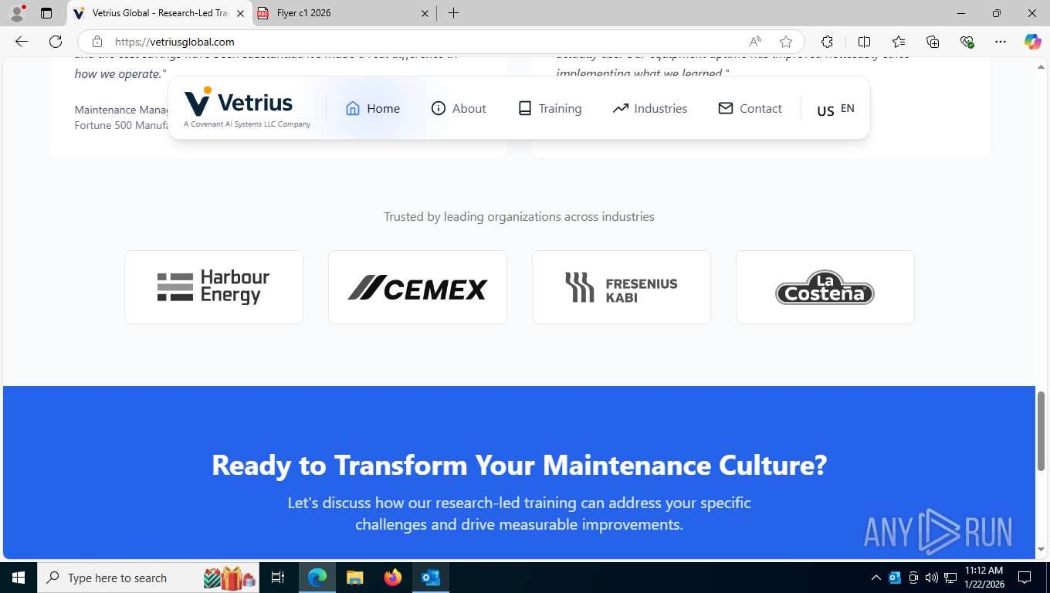1050x593 pixels.
Task: Go to the Contact page
Action: (x=750, y=108)
